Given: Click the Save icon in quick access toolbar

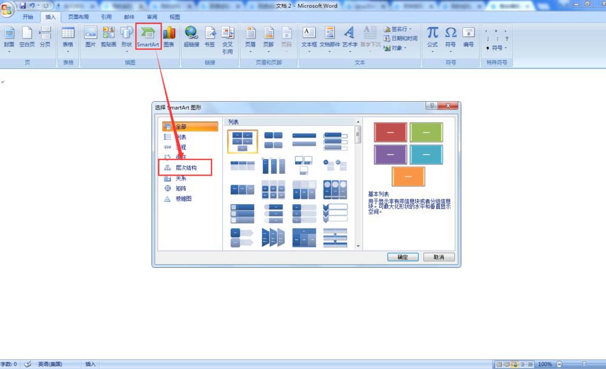Looking at the screenshot, I should coord(22,5).
